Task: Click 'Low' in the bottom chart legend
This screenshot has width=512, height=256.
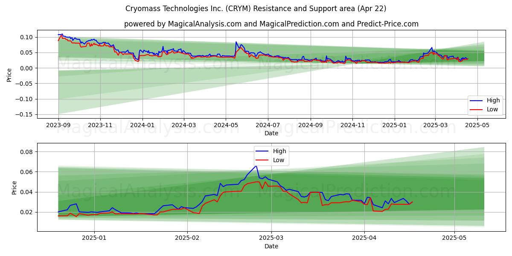Action: 279,160
